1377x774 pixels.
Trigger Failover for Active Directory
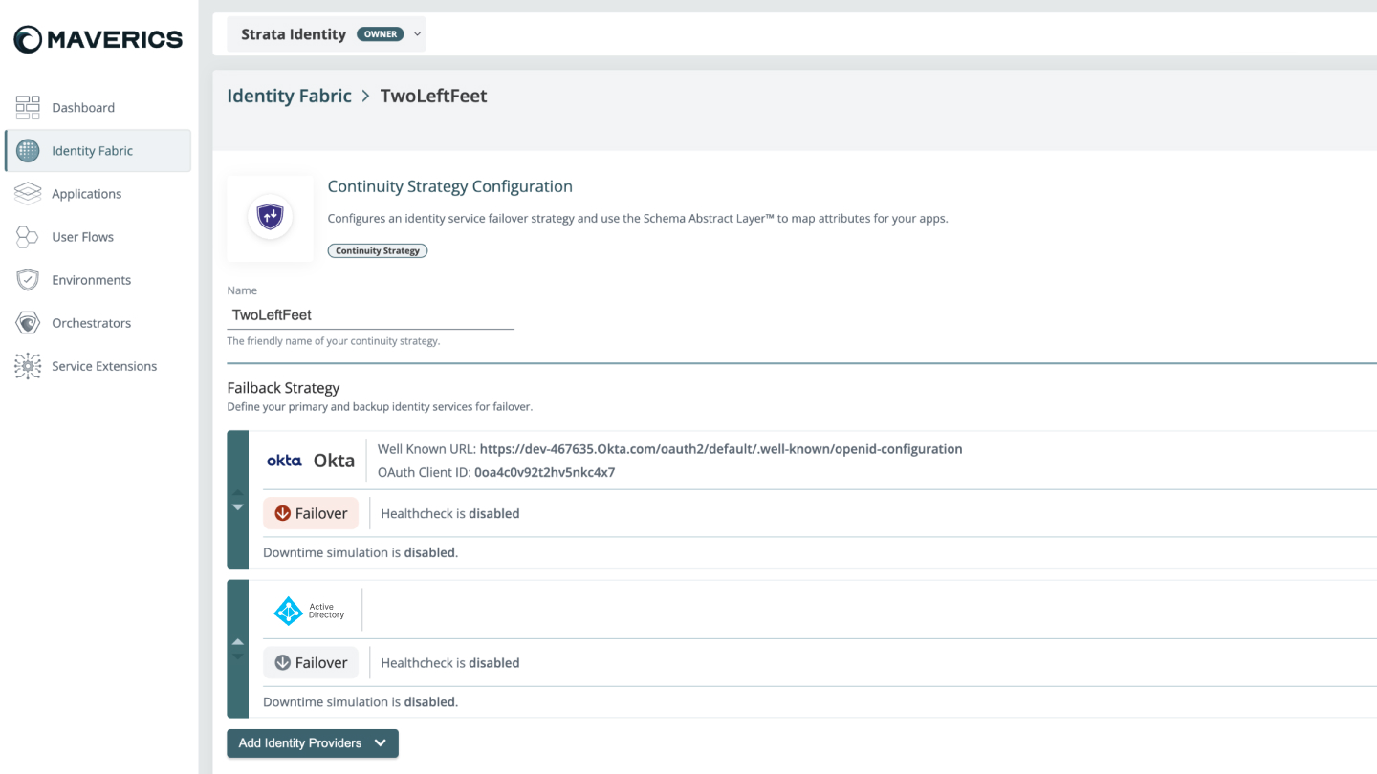311,662
